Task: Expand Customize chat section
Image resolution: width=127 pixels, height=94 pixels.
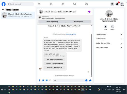Action: [x=109, y=34]
